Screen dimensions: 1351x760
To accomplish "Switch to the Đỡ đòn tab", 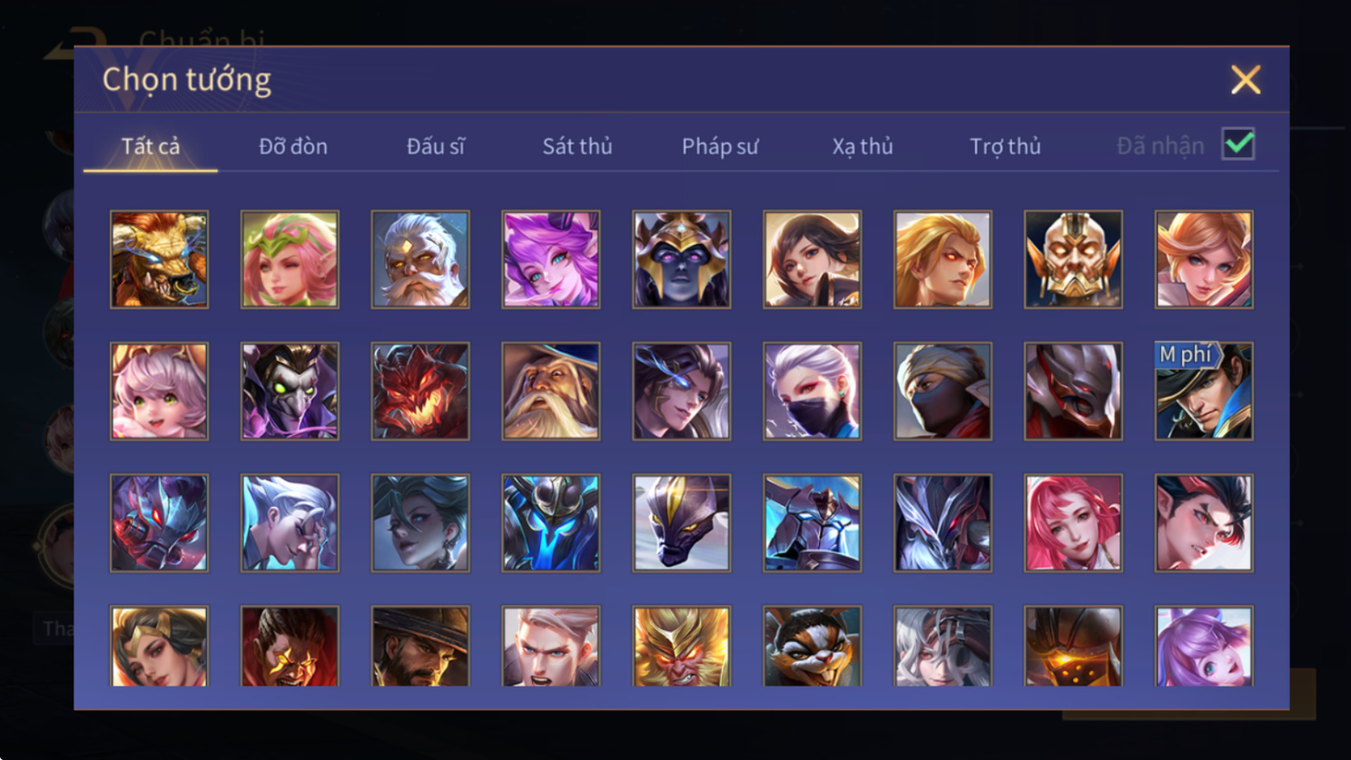I will tap(293, 146).
